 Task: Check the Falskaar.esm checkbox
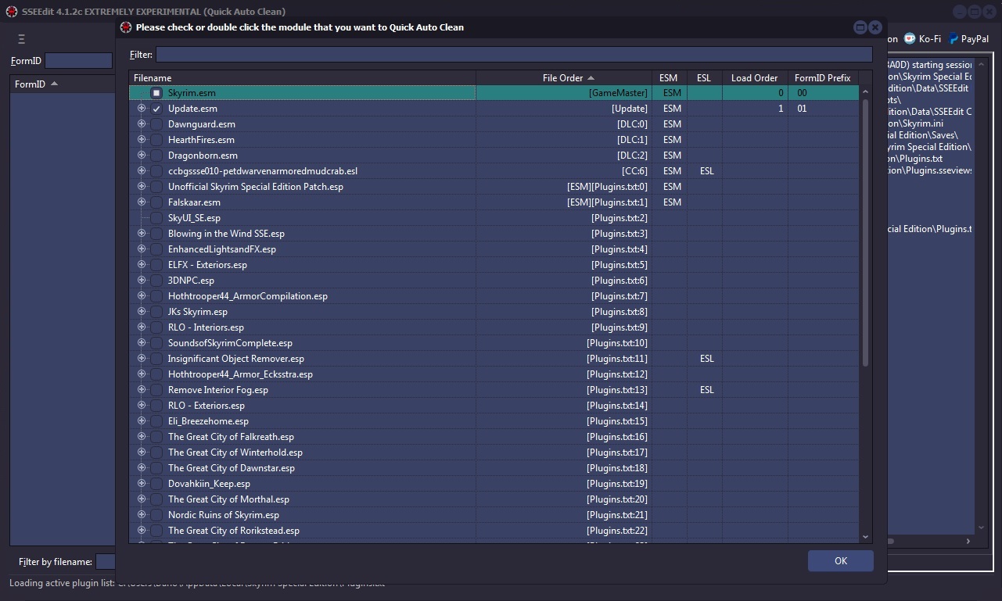point(156,202)
